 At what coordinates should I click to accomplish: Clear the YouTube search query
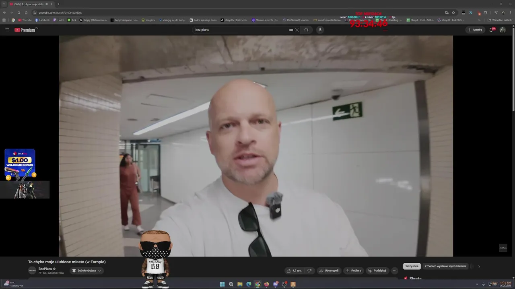coord(297,30)
